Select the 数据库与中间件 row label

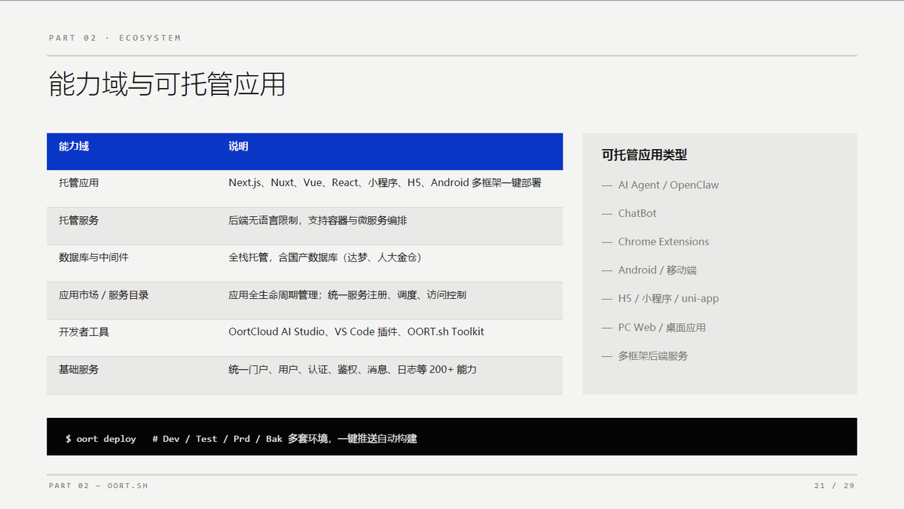pos(93,257)
